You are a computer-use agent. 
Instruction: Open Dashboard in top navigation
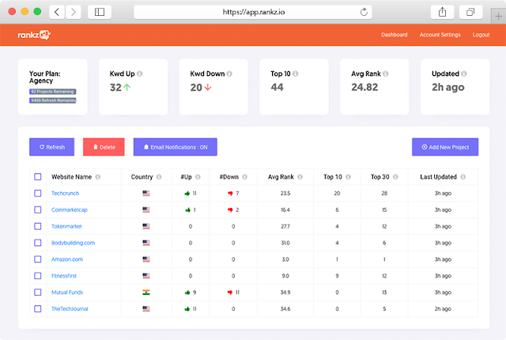394,35
